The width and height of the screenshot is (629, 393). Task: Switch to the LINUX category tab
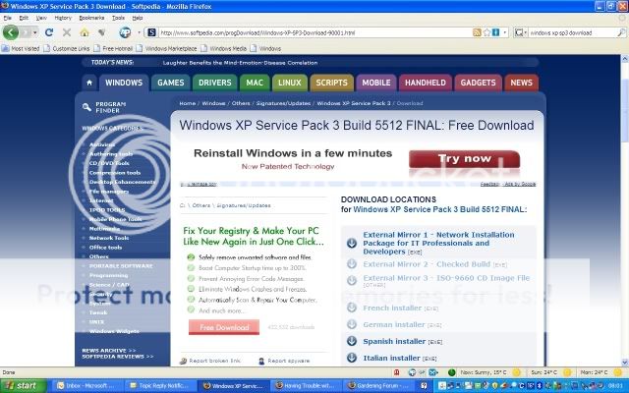pyautogui.click(x=289, y=84)
